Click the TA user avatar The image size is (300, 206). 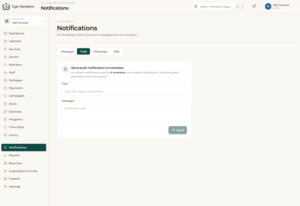coord(268,6)
